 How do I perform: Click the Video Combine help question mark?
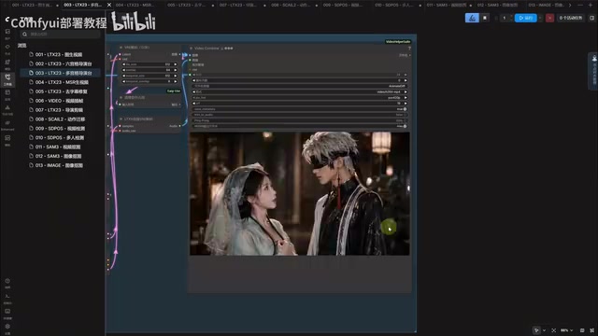click(409, 49)
